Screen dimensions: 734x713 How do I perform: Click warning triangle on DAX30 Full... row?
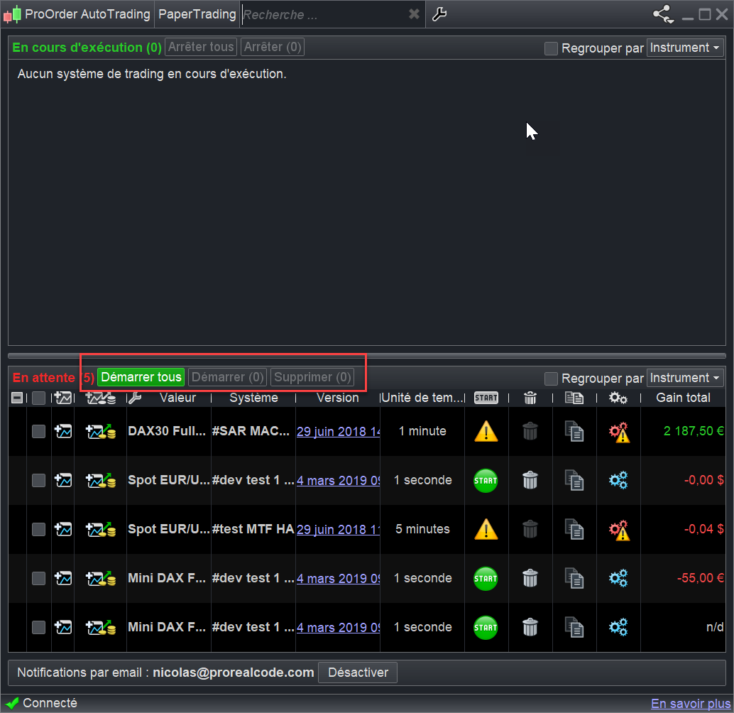point(486,432)
